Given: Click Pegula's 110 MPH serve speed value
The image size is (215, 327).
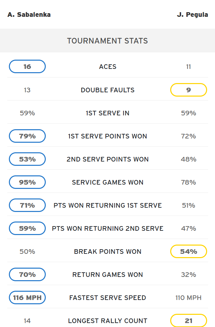Looking at the screenshot, I should (188, 298).
